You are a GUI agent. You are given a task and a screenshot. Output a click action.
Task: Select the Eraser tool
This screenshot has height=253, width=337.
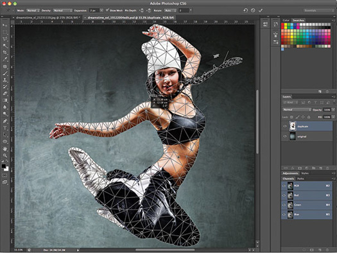[4, 94]
